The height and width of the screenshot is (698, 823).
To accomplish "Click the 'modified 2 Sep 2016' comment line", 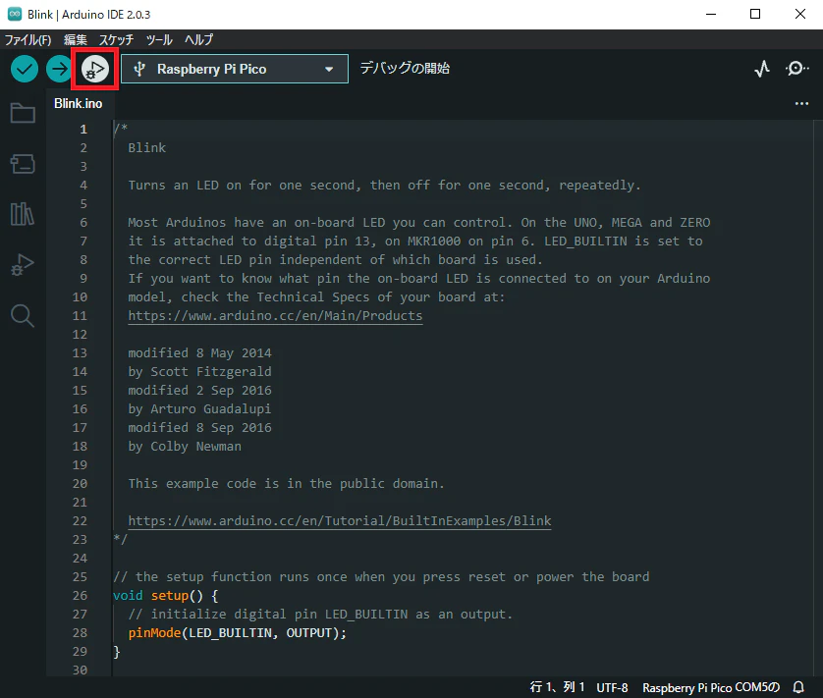I will 200,390.
